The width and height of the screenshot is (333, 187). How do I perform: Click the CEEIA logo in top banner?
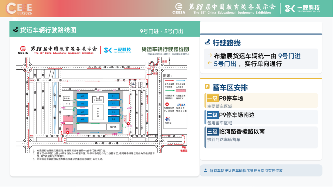[179, 8]
